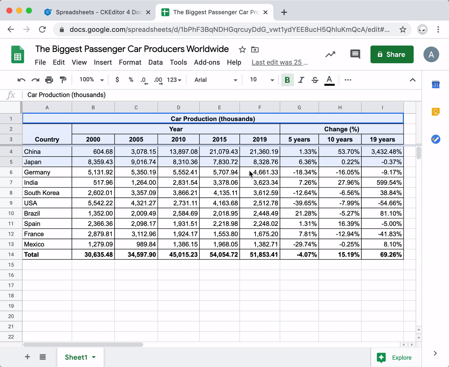Open the Insert menu

click(x=103, y=62)
